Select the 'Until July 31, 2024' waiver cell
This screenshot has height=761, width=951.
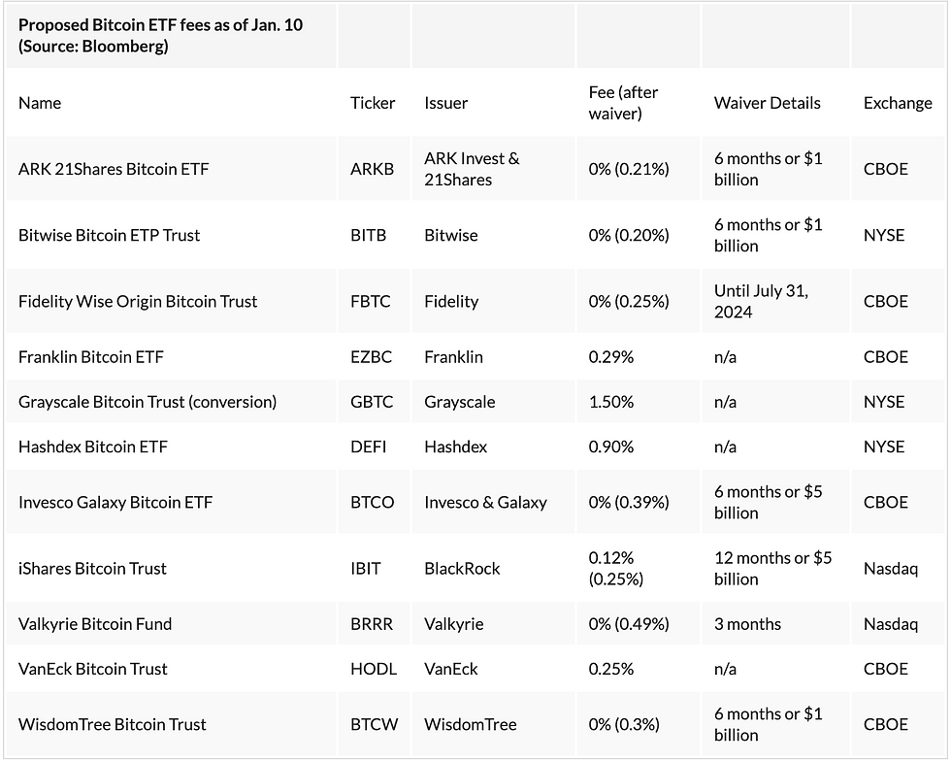761,301
